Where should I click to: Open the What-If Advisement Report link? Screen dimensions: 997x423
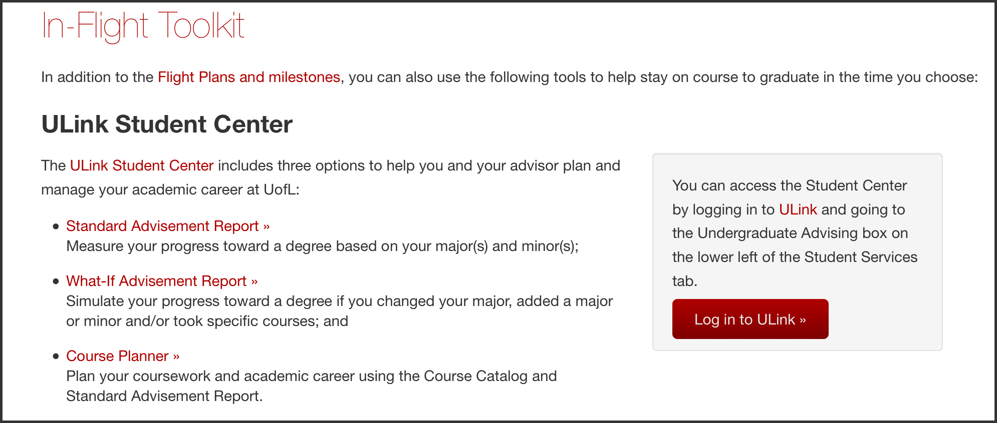pos(161,281)
